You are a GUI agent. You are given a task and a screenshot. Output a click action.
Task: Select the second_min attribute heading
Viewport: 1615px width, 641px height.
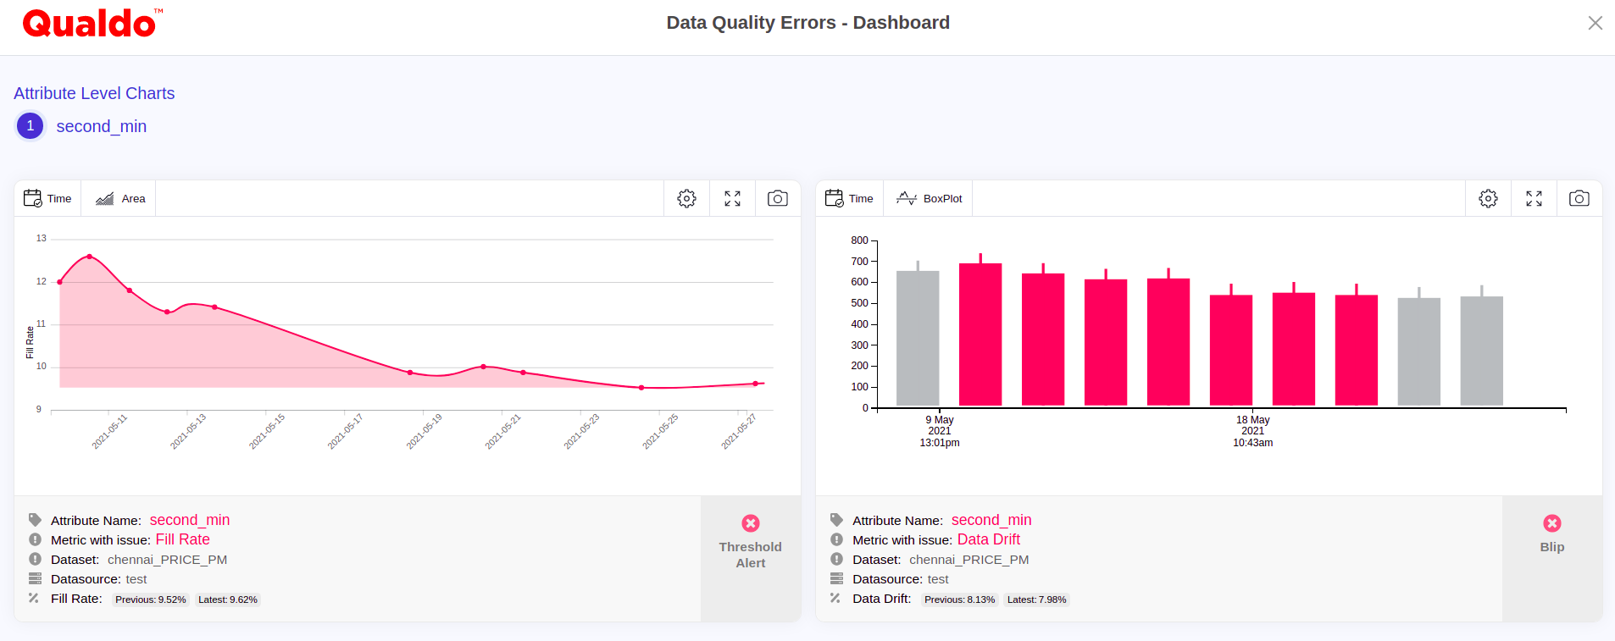(x=102, y=126)
